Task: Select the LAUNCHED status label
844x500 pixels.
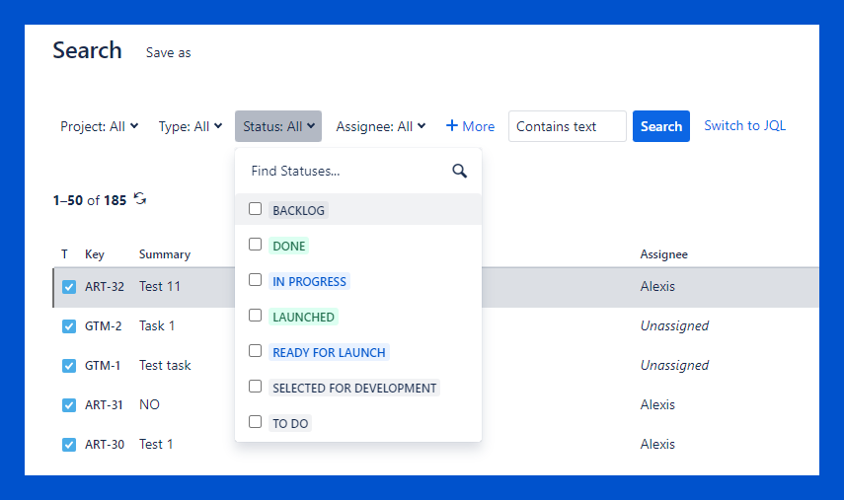Action: point(304,317)
